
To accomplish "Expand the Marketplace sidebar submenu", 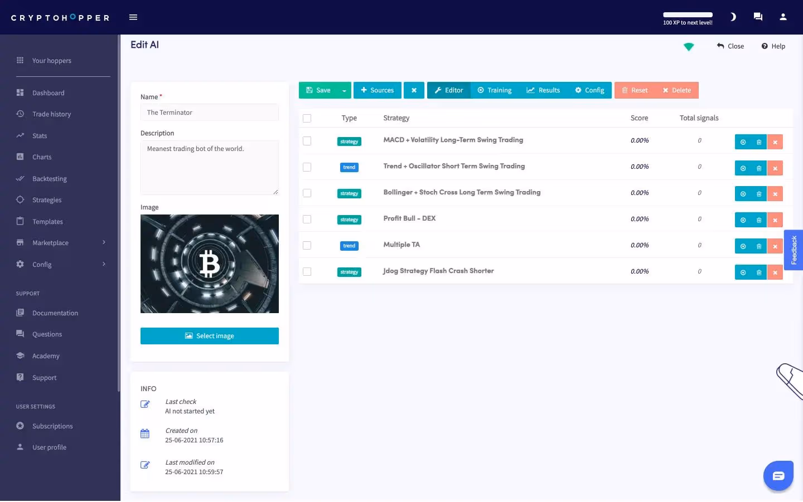I will [104, 243].
